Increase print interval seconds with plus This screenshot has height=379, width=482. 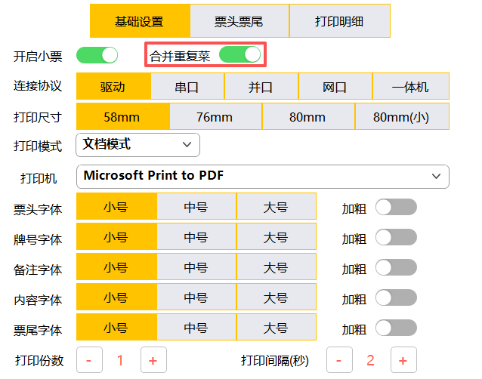[x=403, y=361]
